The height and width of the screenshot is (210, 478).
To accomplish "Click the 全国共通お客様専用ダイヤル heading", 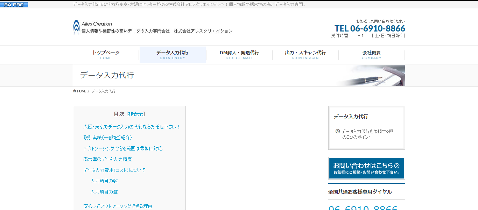I will click(x=360, y=192).
